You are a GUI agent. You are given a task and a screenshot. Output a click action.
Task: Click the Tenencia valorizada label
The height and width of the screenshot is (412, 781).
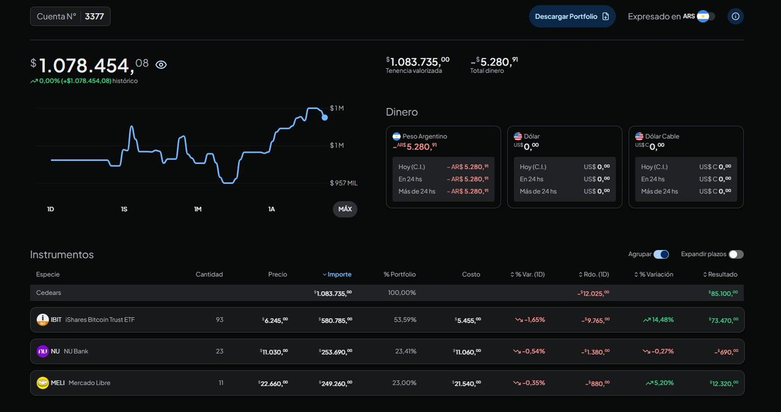pyautogui.click(x=414, y=71)
